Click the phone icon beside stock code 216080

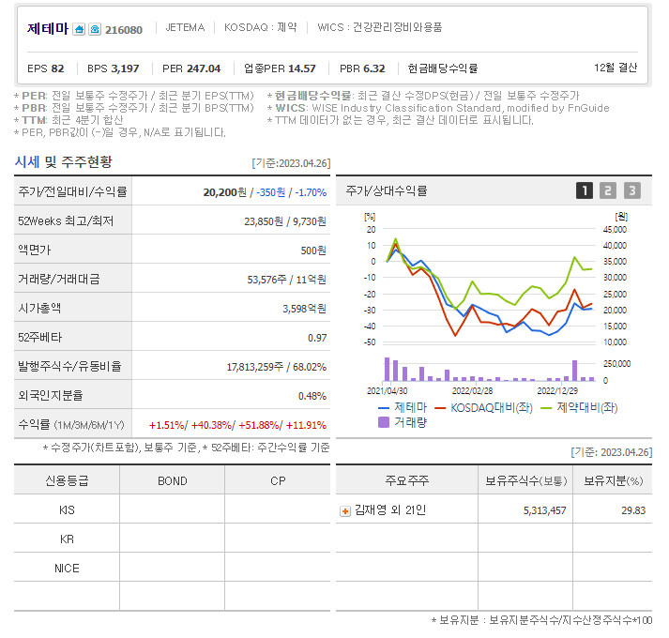click(x=95, y=29)
